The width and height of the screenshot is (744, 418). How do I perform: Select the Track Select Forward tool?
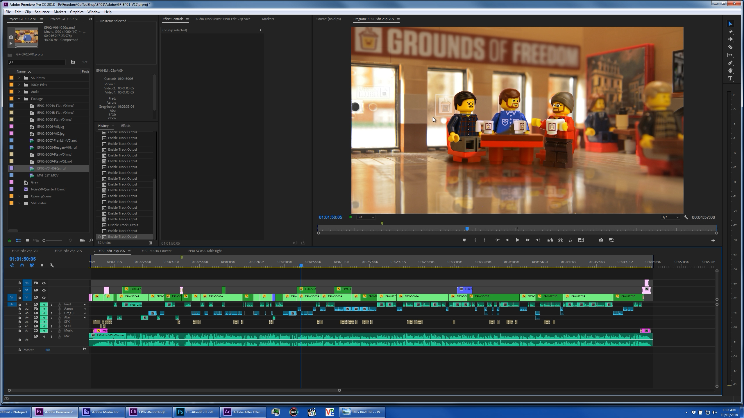tap(730, 31)
